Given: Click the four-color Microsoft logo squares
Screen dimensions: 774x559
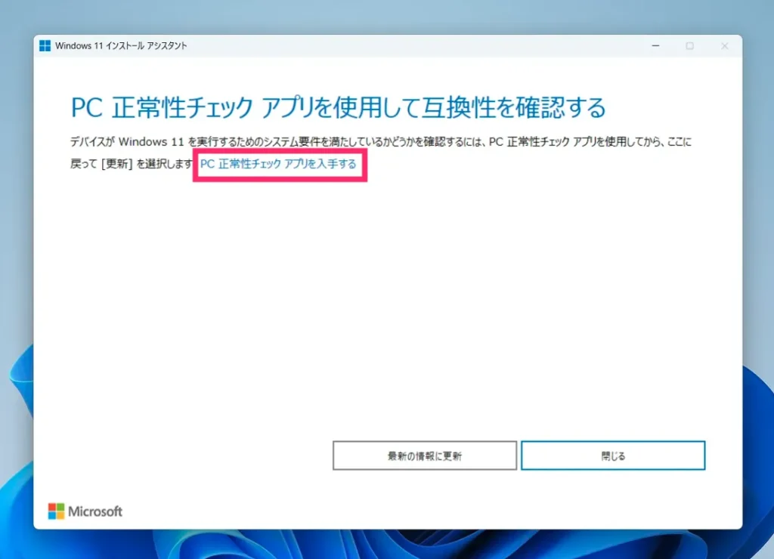Looking at the screenshot, I should click(57, 511).
